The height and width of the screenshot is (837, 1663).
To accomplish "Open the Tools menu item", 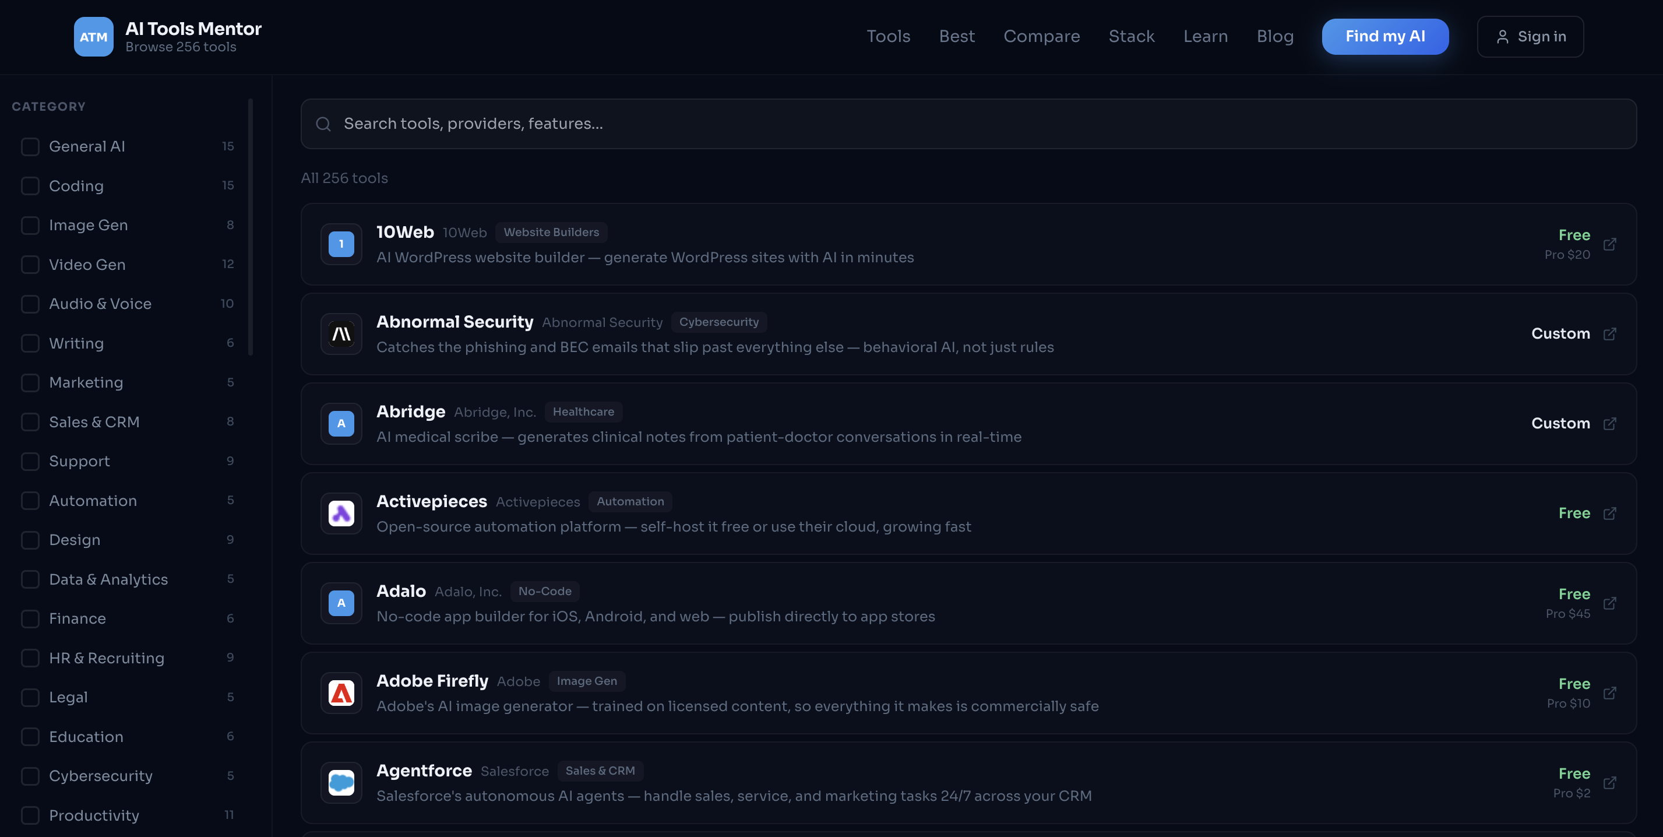I will 888,36.
